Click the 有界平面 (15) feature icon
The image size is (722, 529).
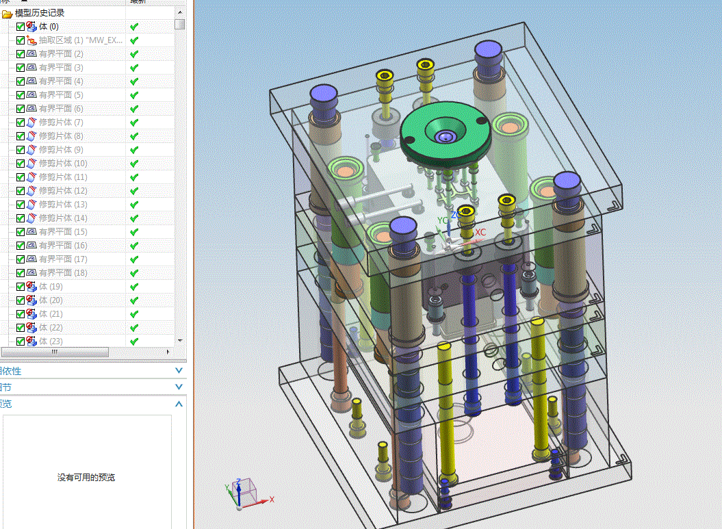point(31,232)
